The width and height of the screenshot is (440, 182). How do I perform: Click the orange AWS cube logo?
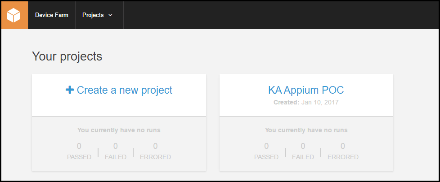[14, 15]
